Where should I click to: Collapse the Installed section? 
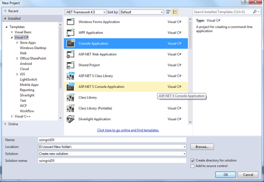[5, 19]
